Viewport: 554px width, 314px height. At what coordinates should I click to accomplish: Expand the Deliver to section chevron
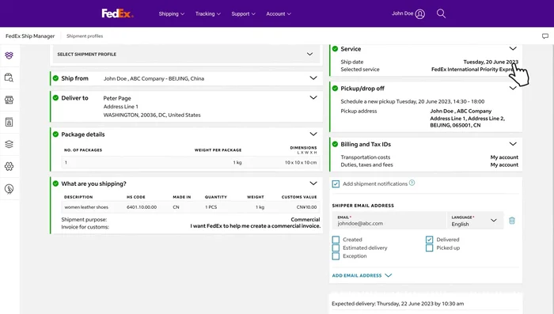(313, 97)
